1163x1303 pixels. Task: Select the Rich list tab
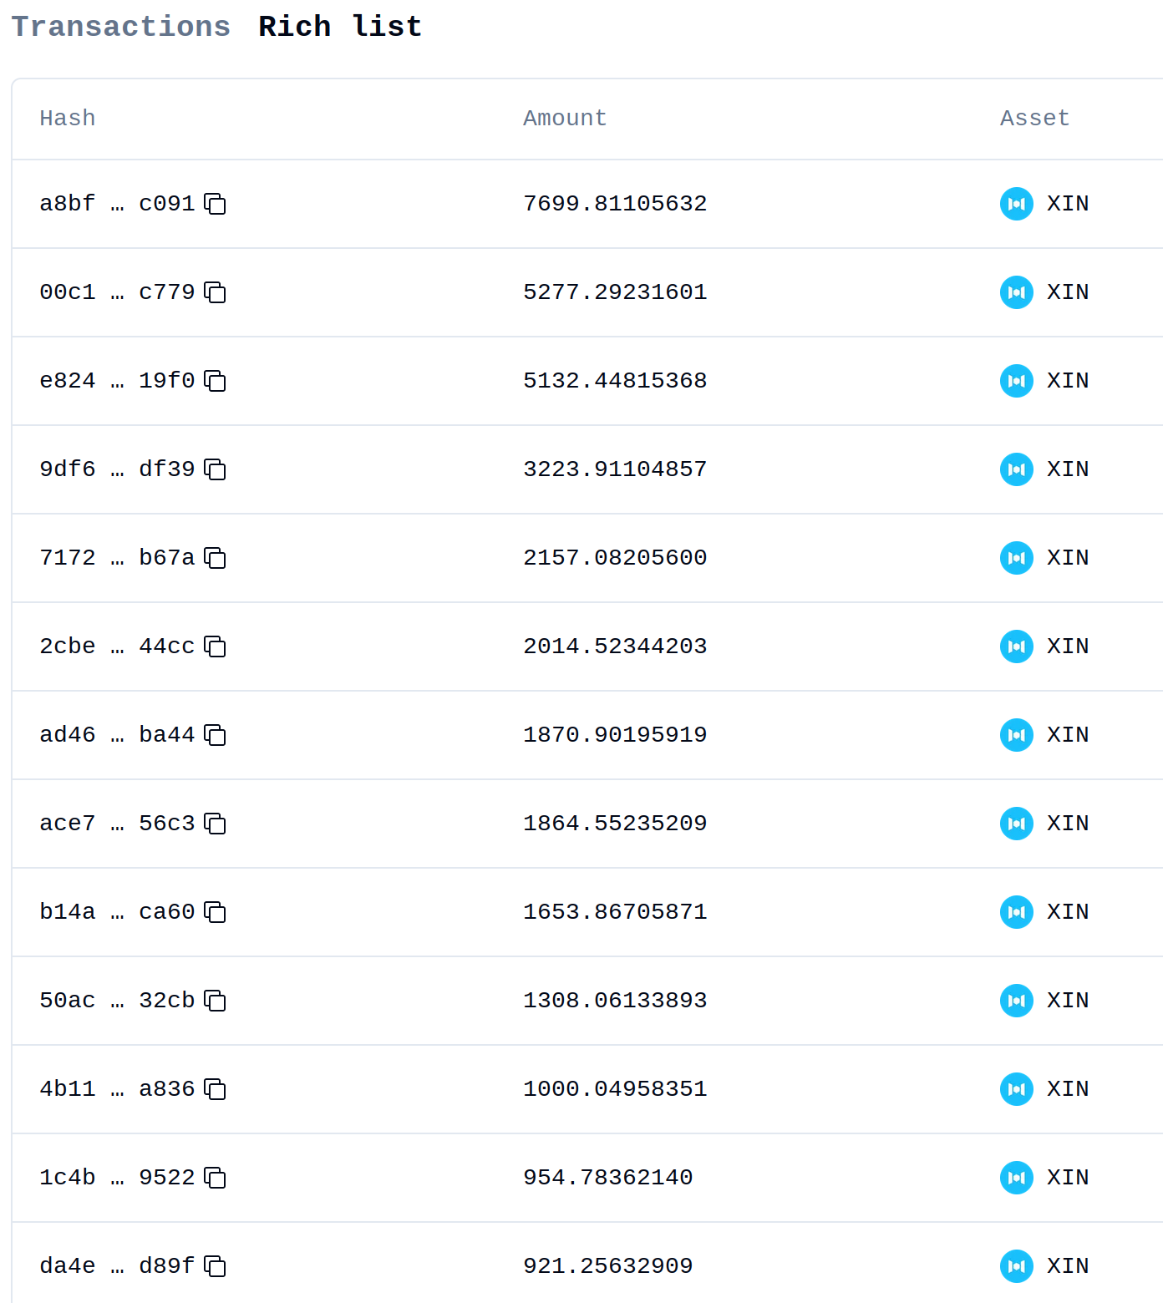(340, 27)
